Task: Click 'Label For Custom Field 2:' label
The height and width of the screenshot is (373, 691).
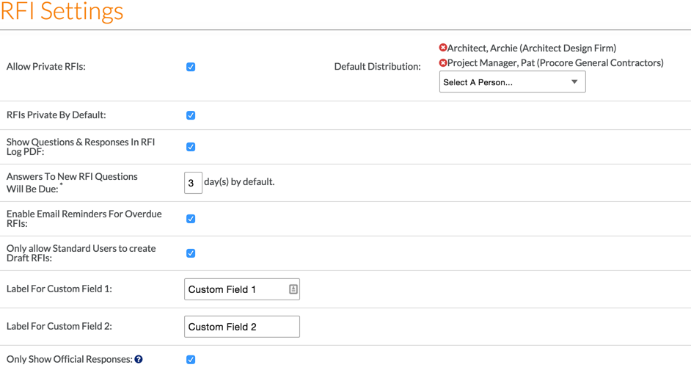Action: click(59, 326)
